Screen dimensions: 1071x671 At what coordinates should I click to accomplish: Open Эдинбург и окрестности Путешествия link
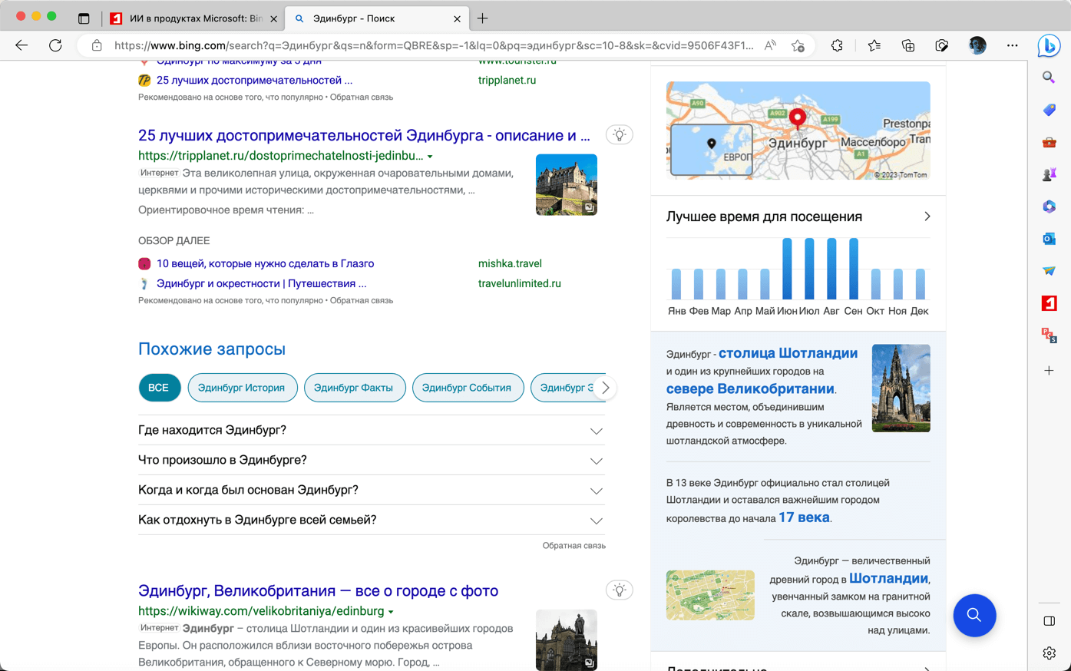261,283
